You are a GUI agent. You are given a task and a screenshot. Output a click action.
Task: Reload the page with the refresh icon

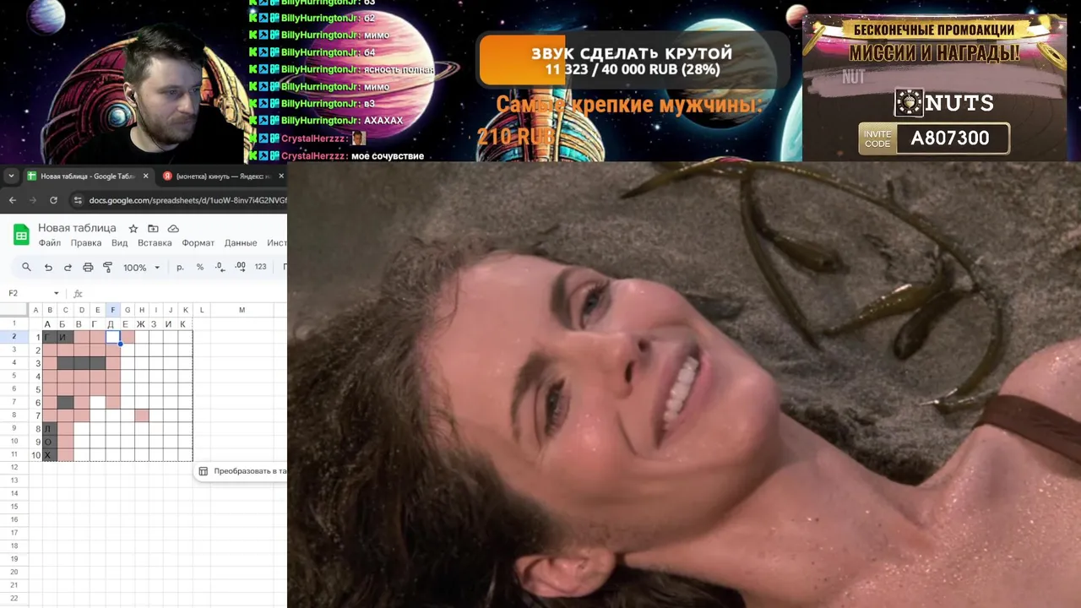coord(53,200)
